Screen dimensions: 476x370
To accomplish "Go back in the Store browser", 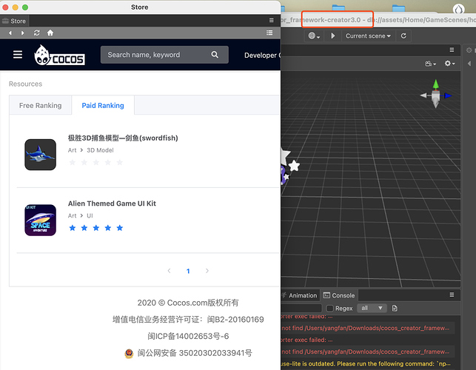I will click(10, 33).
